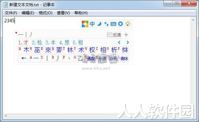Click the X 分词 key
This screenshot has width=199, height=122.
pos(101,58)
